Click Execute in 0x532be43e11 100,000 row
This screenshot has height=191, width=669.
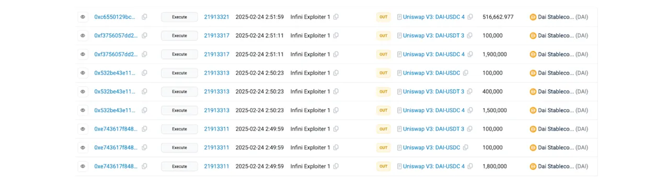click(179, 73)
